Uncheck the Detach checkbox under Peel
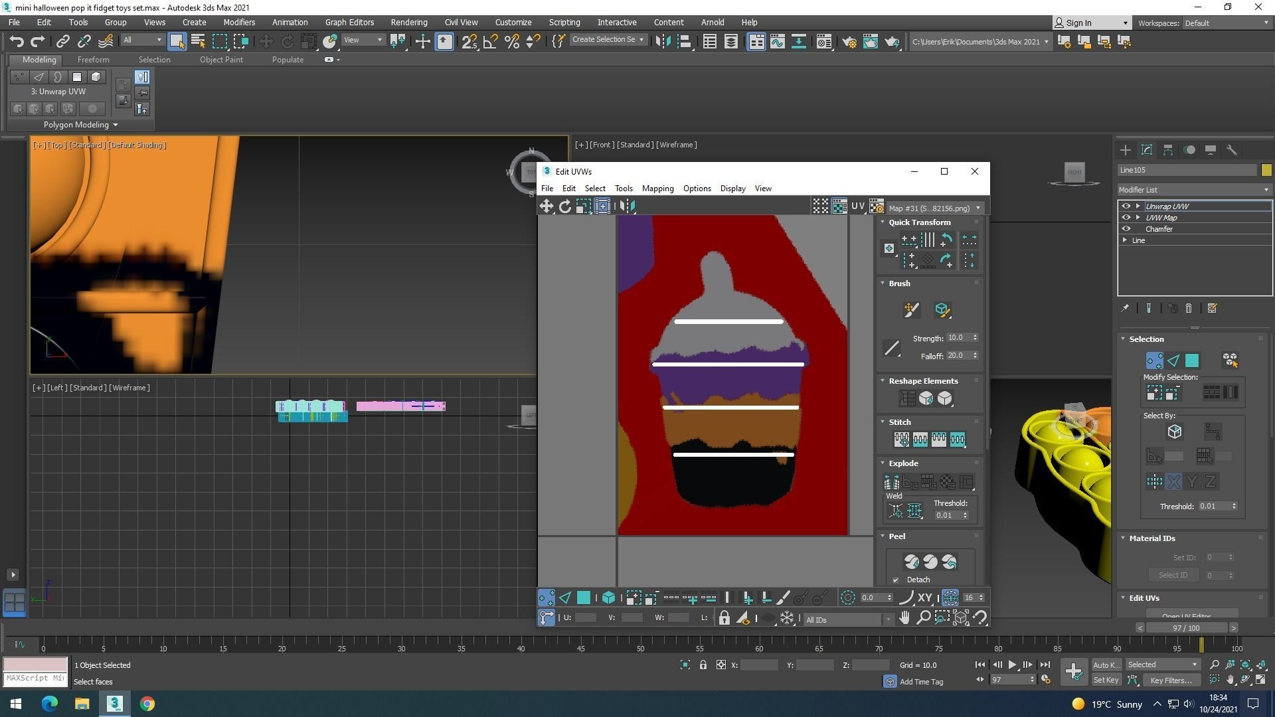1275x717 pixels. (x=896, y=580)
